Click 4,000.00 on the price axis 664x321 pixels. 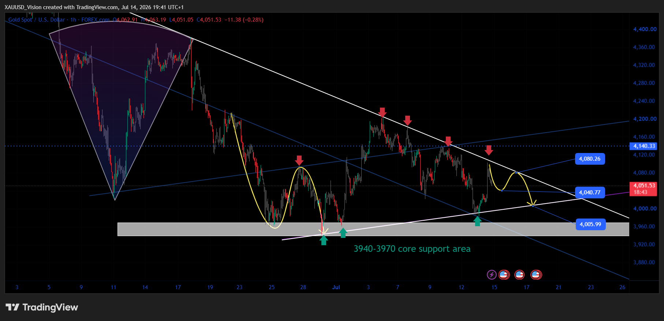pyautogui.click(x=645, y=209)
